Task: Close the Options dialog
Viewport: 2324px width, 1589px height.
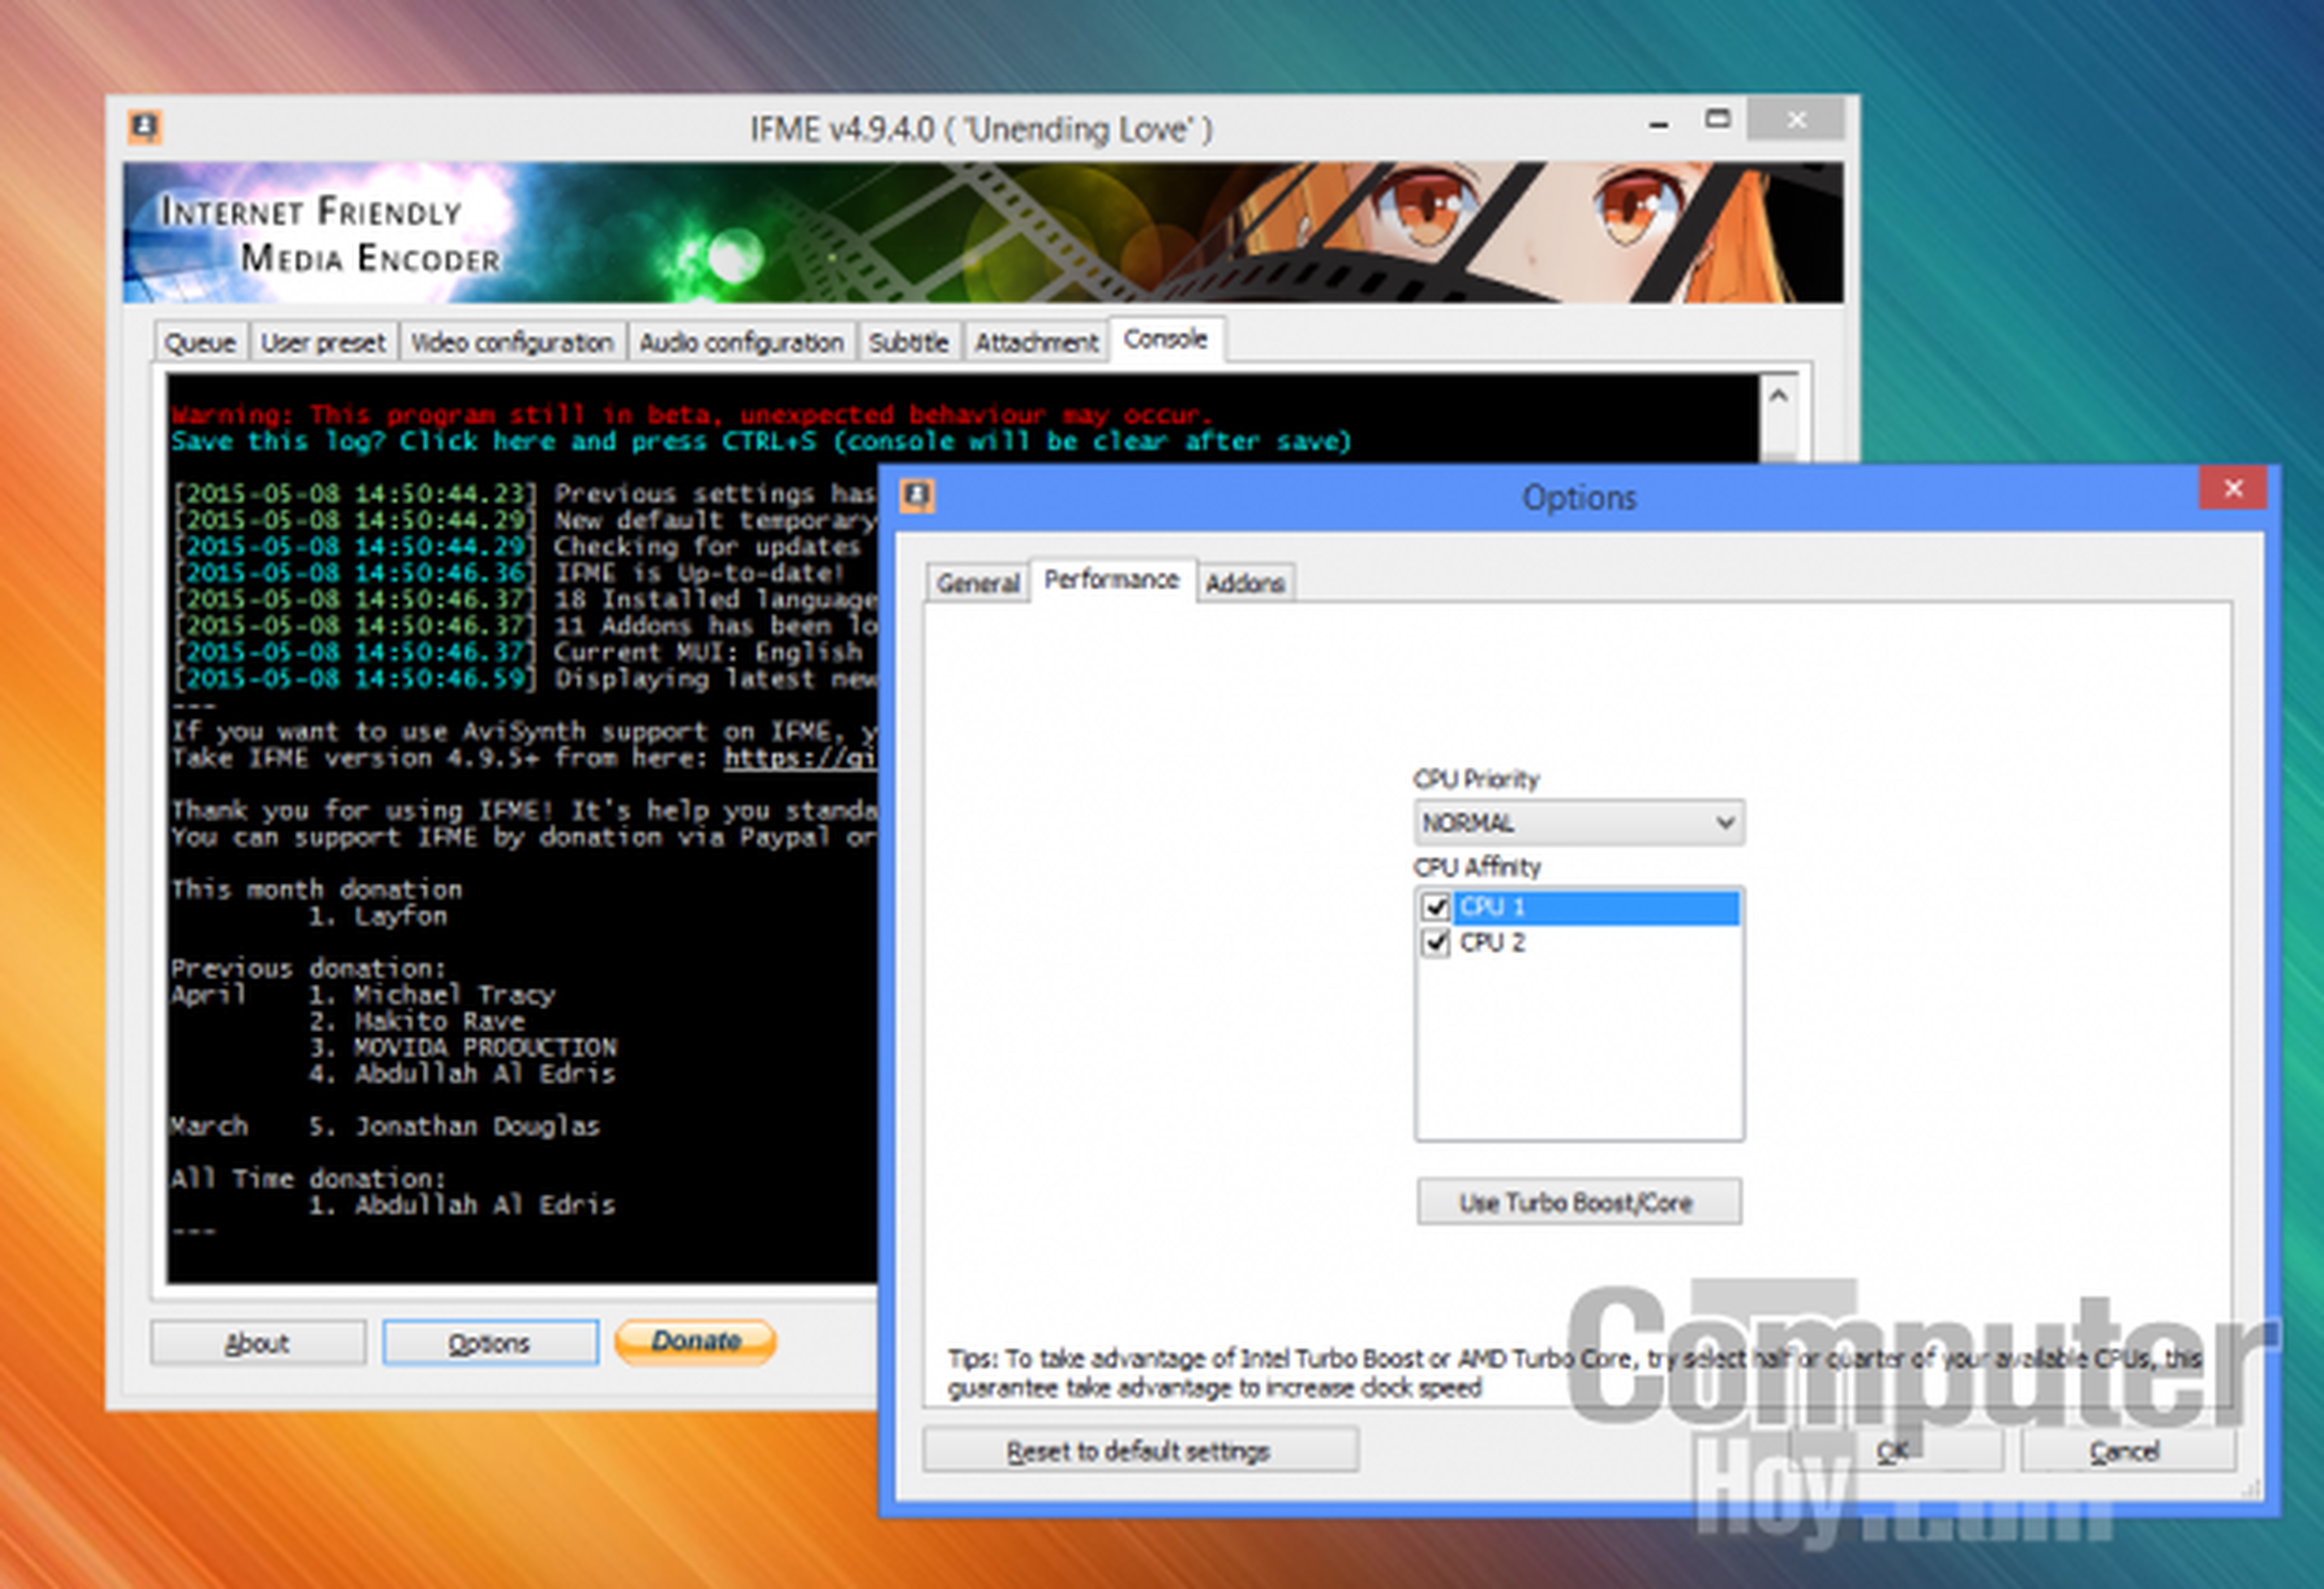Action: (2232, 488)
